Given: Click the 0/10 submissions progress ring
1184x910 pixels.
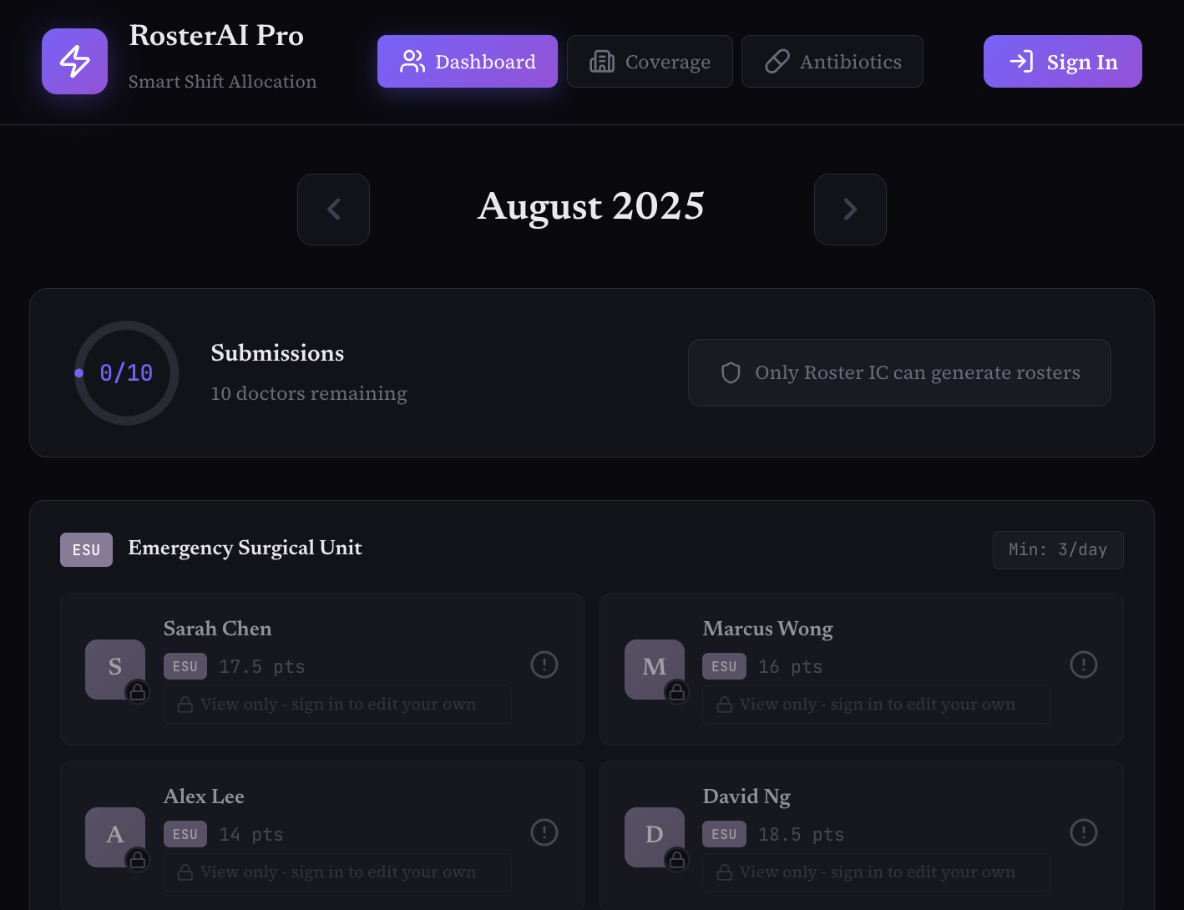Looking at the screenshot, I should (x=126, y=373).
